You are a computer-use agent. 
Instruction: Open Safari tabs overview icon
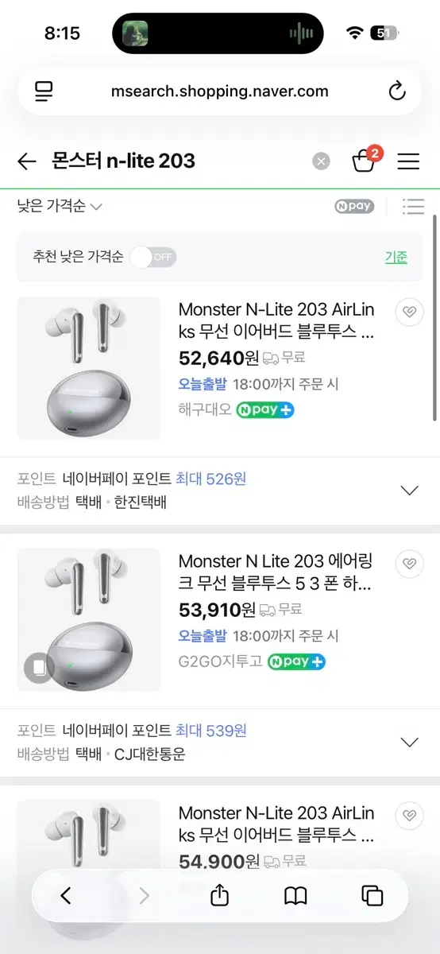tap(372, 896)
